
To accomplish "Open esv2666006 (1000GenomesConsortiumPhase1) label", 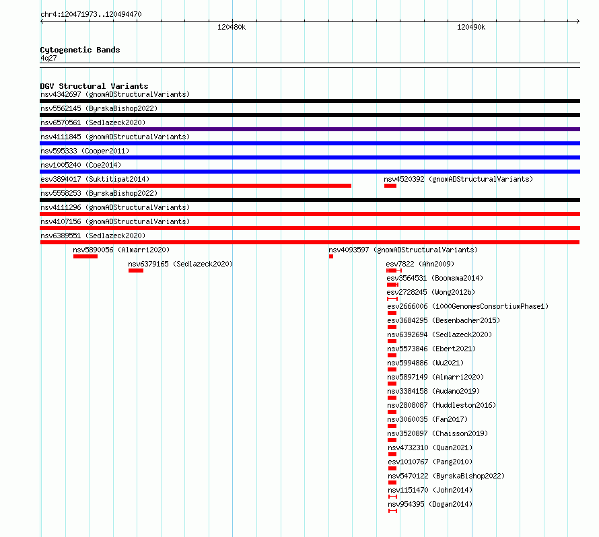I will click(468, 306).
